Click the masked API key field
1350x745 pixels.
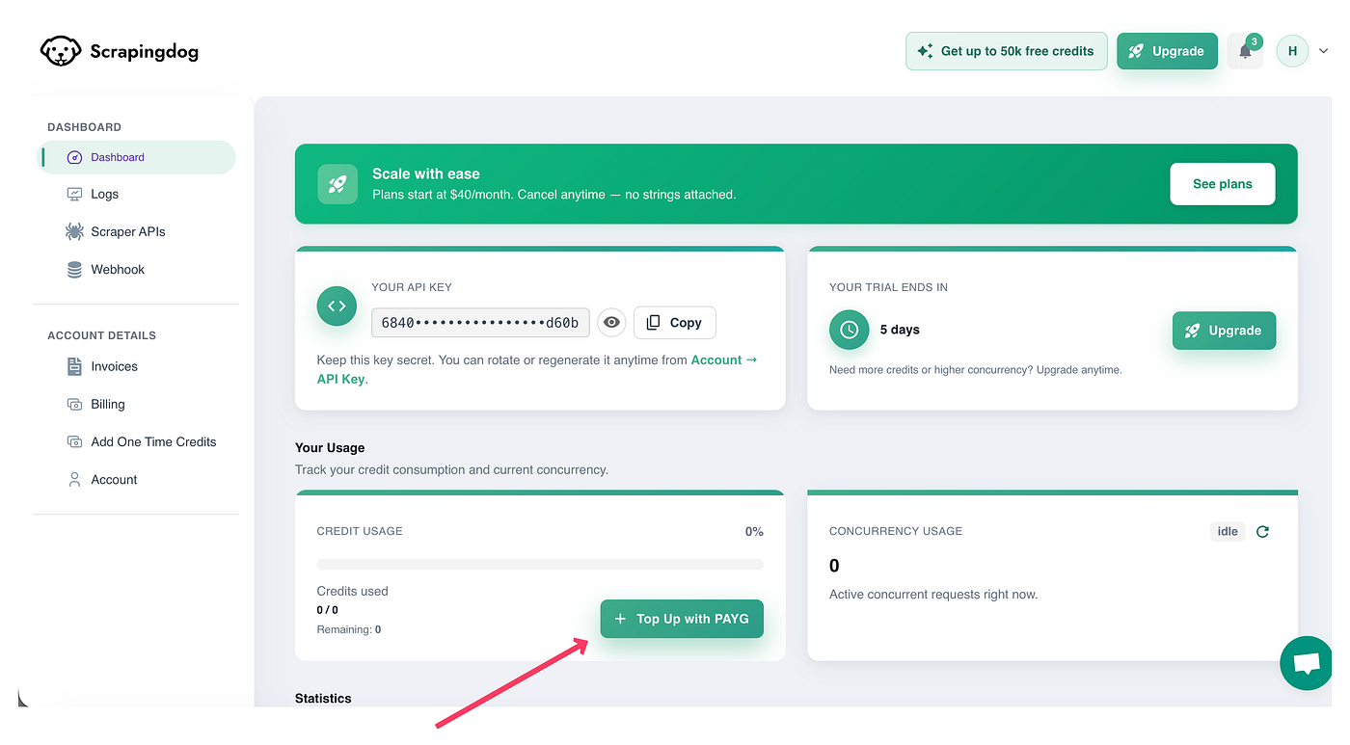480,323
